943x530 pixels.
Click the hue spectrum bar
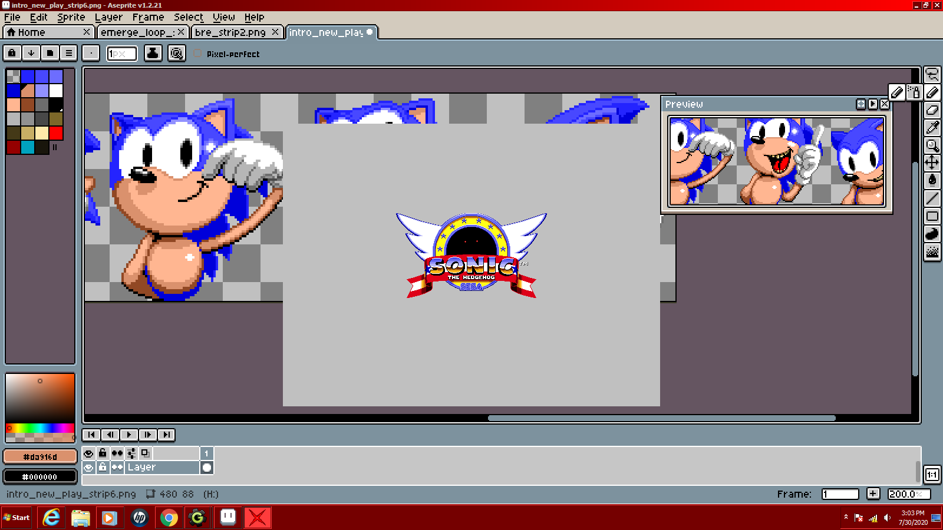pos(40,428)
